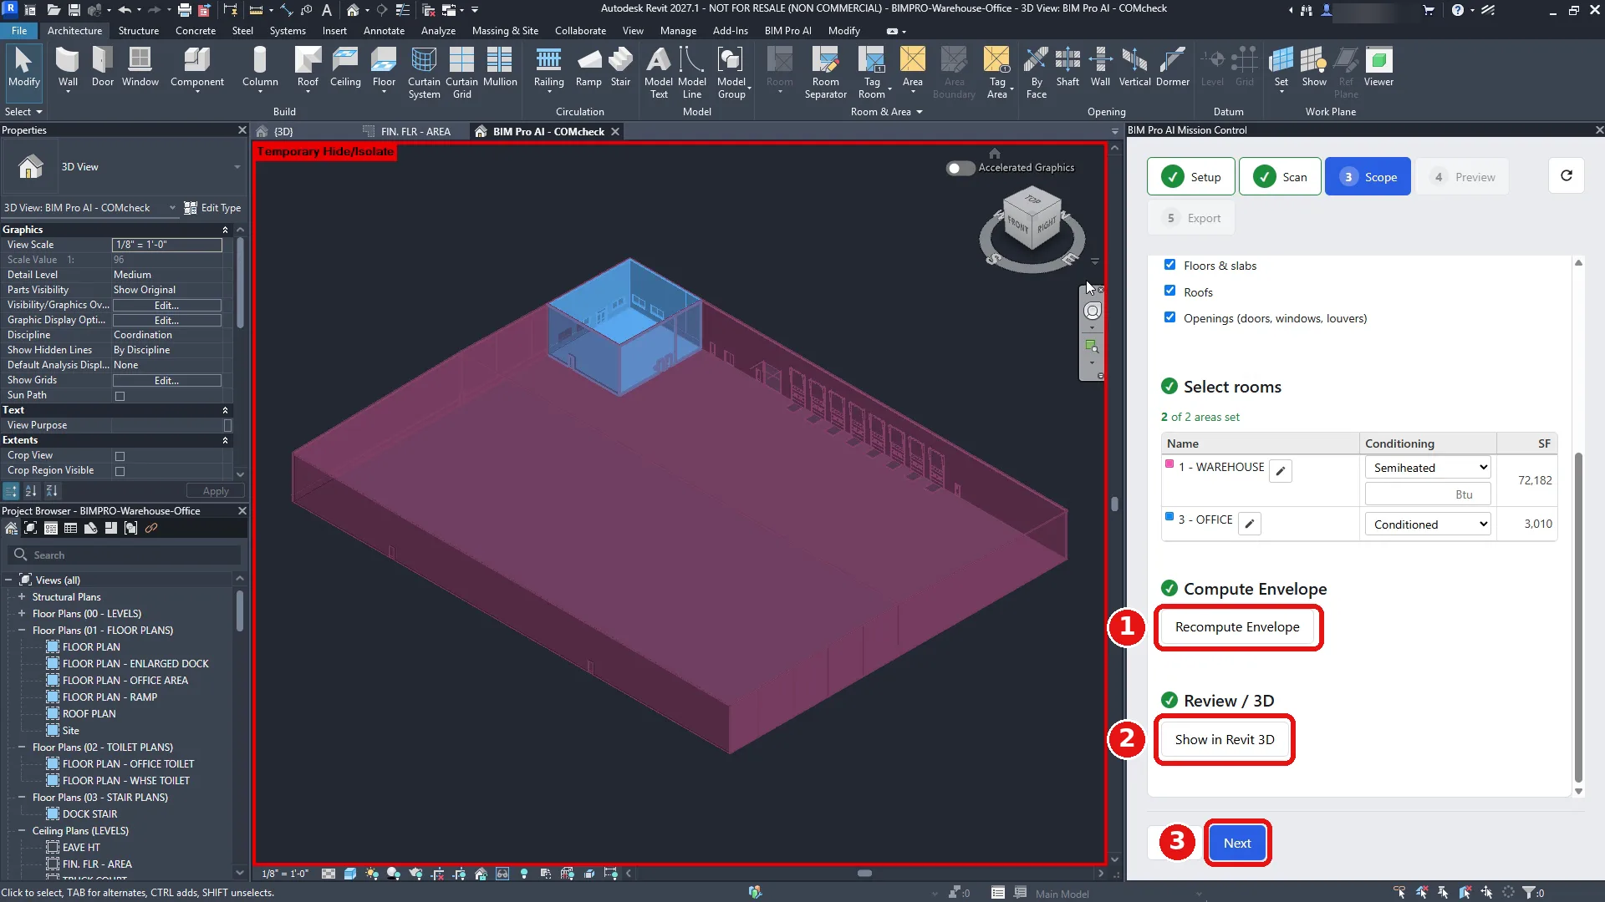Enable the Sun Path checkbox
Image resolution: width=1605 pixels, height=902 pixels.
120,396
